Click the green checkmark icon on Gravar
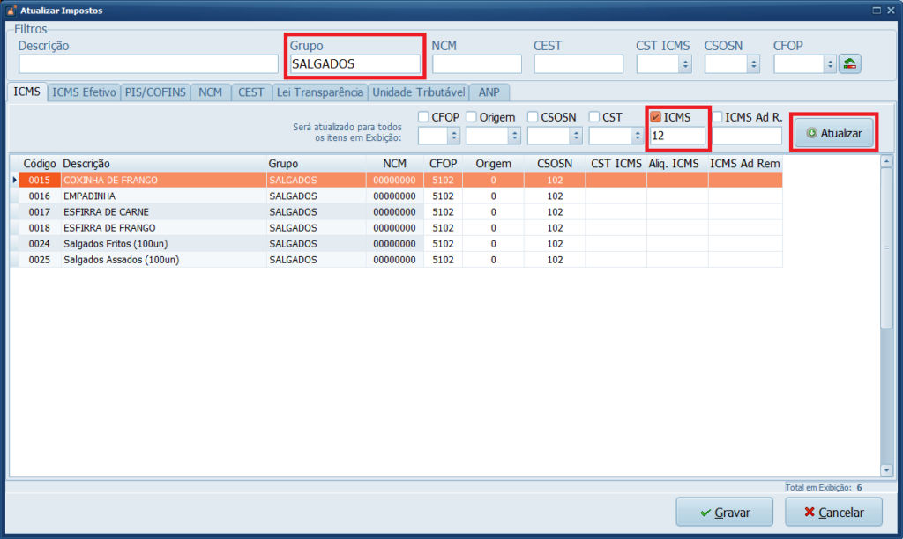The image size is (903, 539). [x=705, y=512]
